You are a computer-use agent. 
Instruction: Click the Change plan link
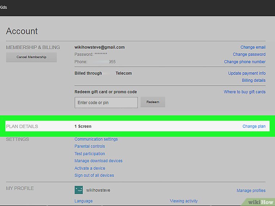coord(254,126)
